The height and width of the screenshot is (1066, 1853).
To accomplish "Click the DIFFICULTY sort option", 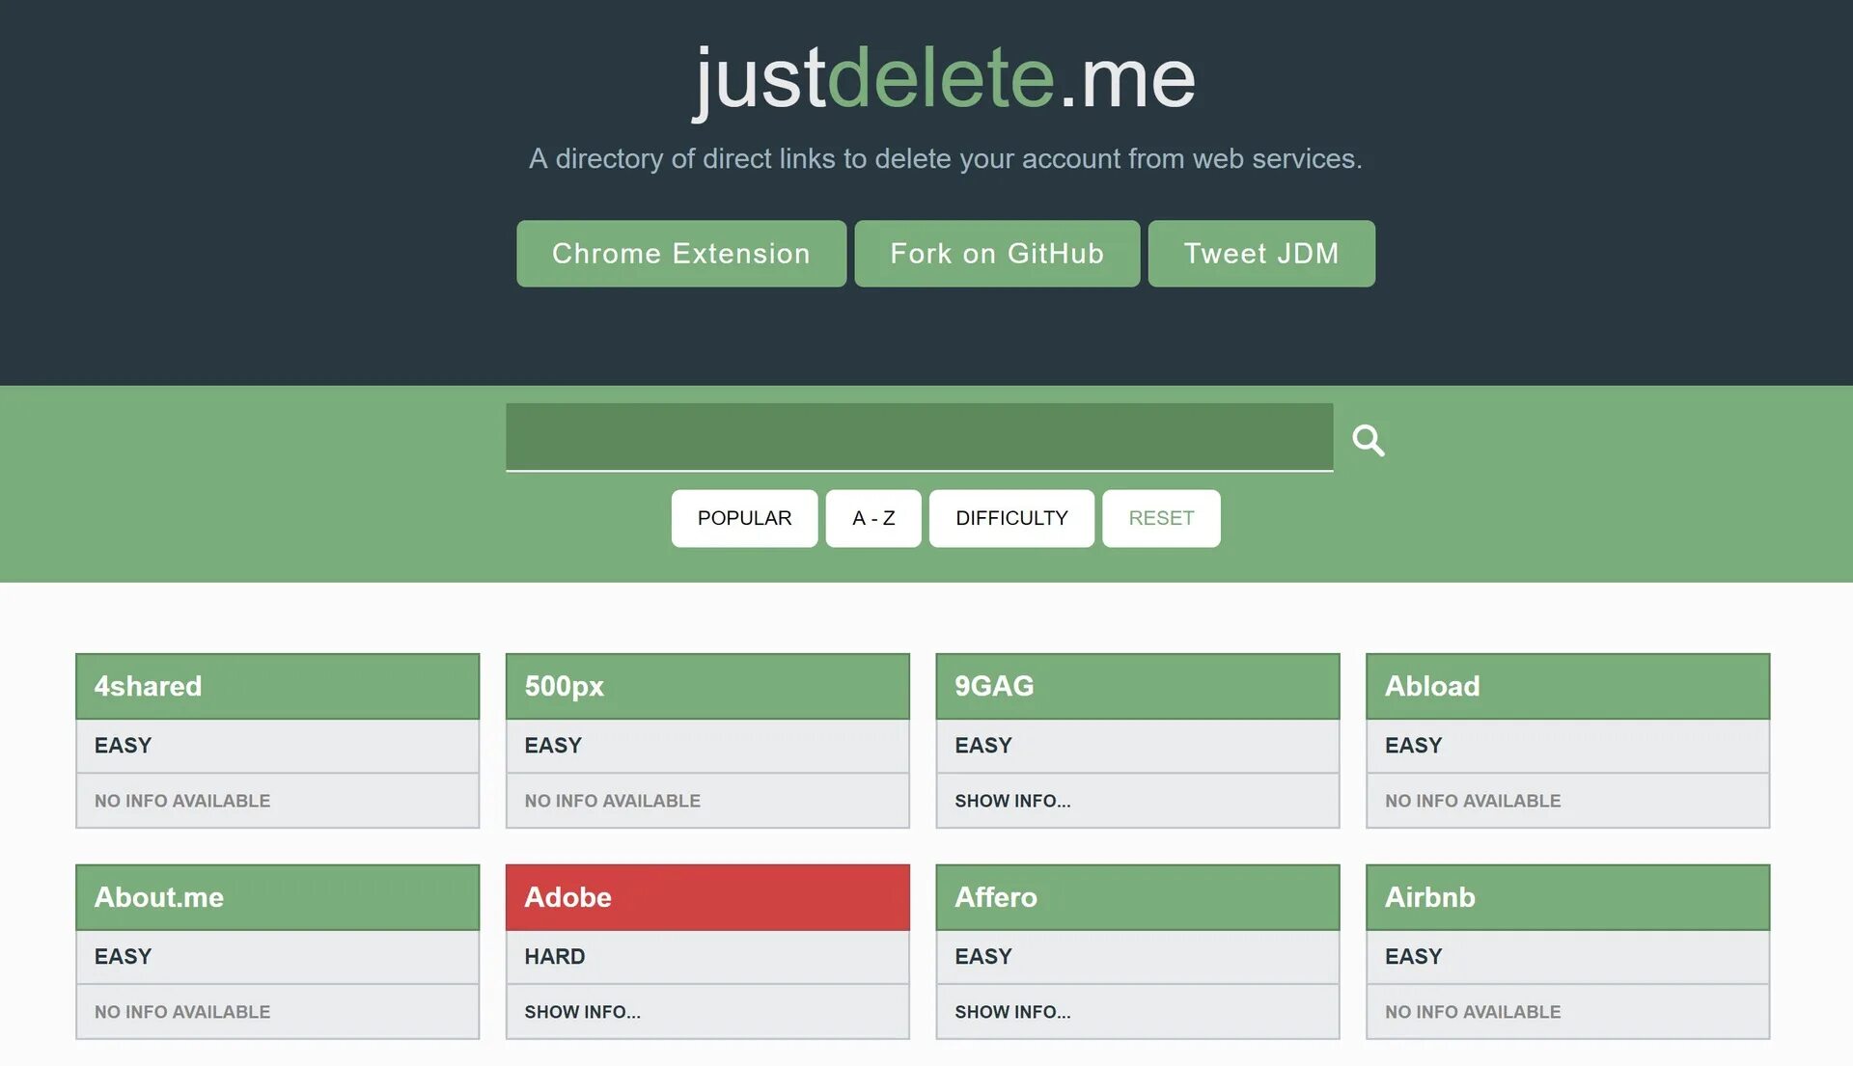I will pyautogui.click(x=1011, y=518).
